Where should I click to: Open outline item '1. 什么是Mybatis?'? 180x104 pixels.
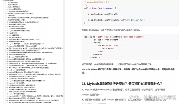coord(12,2)
